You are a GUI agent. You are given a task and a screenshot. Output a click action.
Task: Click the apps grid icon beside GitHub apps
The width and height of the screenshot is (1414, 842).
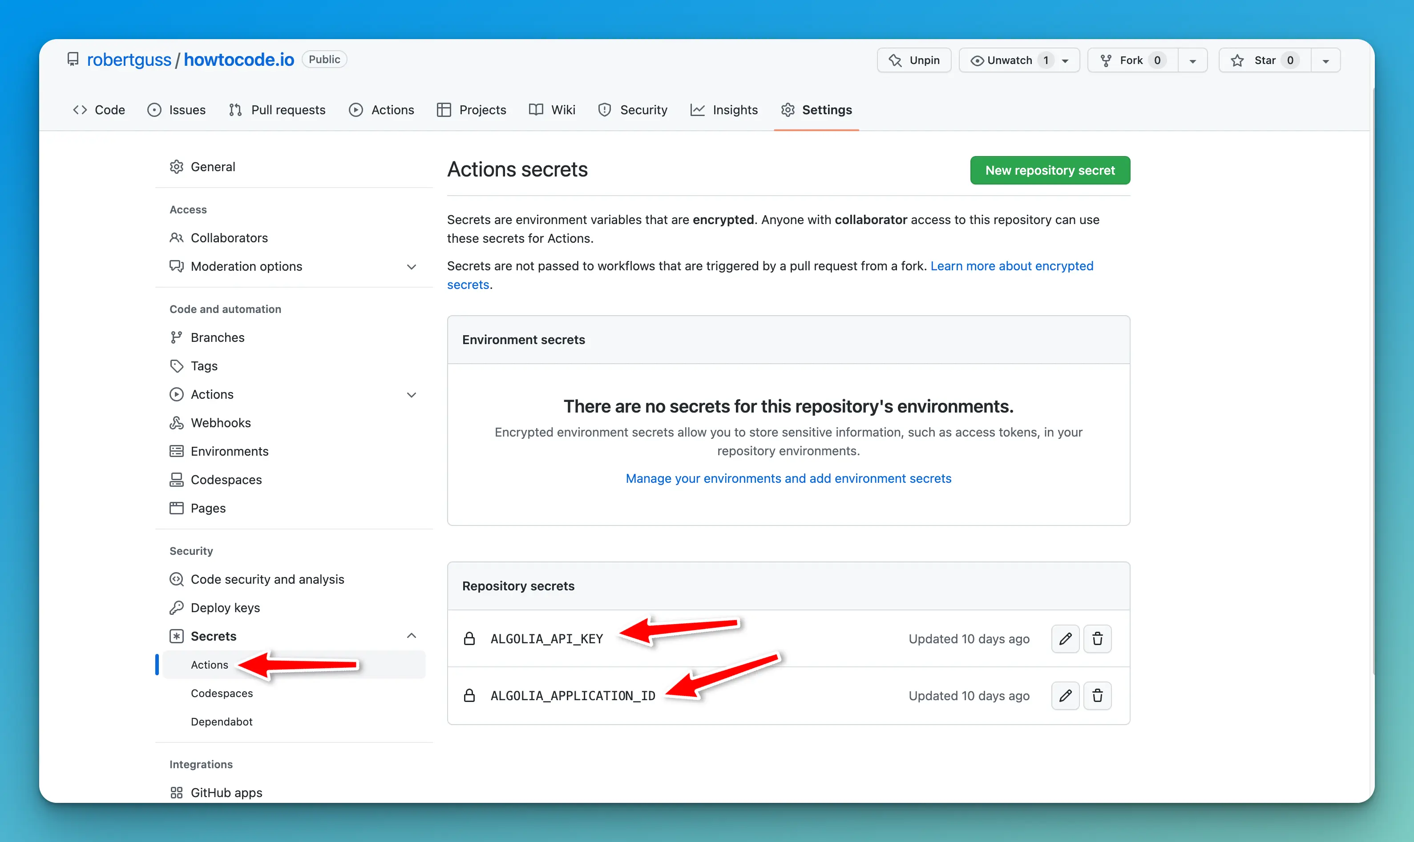[177, 793]
